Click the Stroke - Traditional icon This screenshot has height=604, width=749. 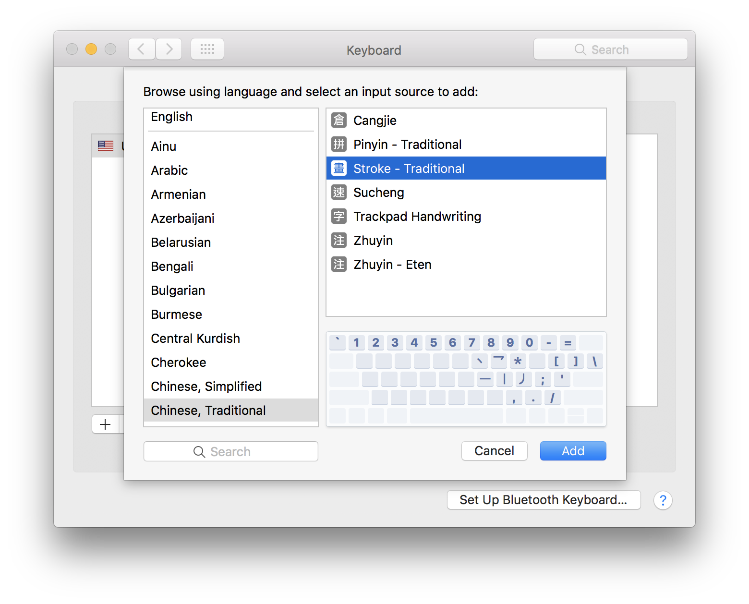[x=338, y=168]
